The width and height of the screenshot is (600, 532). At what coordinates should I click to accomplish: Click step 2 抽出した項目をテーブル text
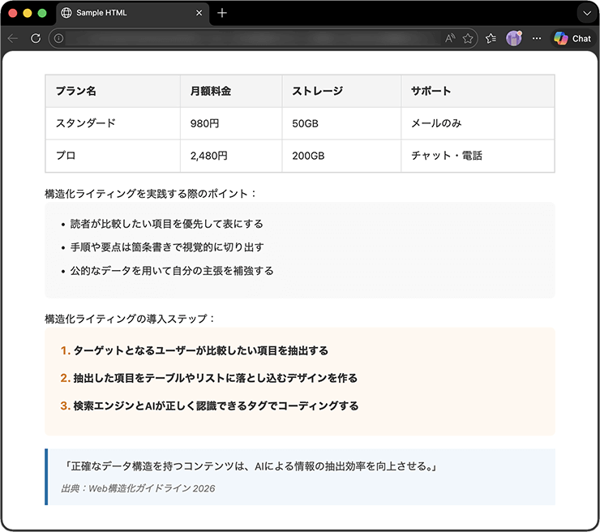point(216,378)
